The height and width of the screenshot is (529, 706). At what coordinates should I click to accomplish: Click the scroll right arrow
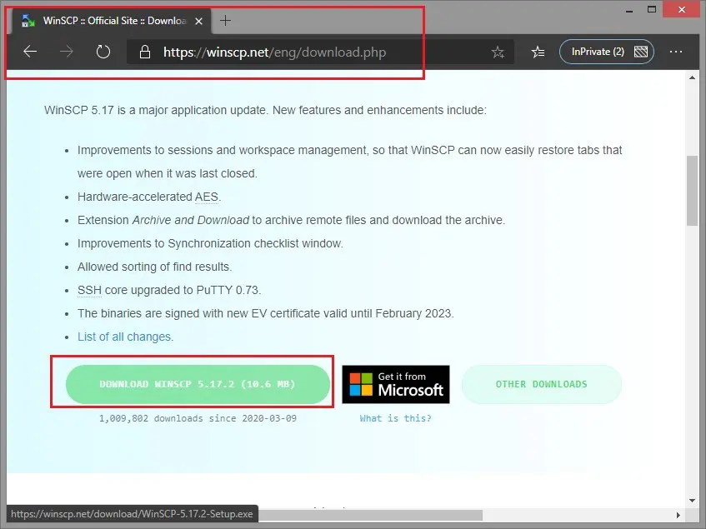[x=678, y=515]
